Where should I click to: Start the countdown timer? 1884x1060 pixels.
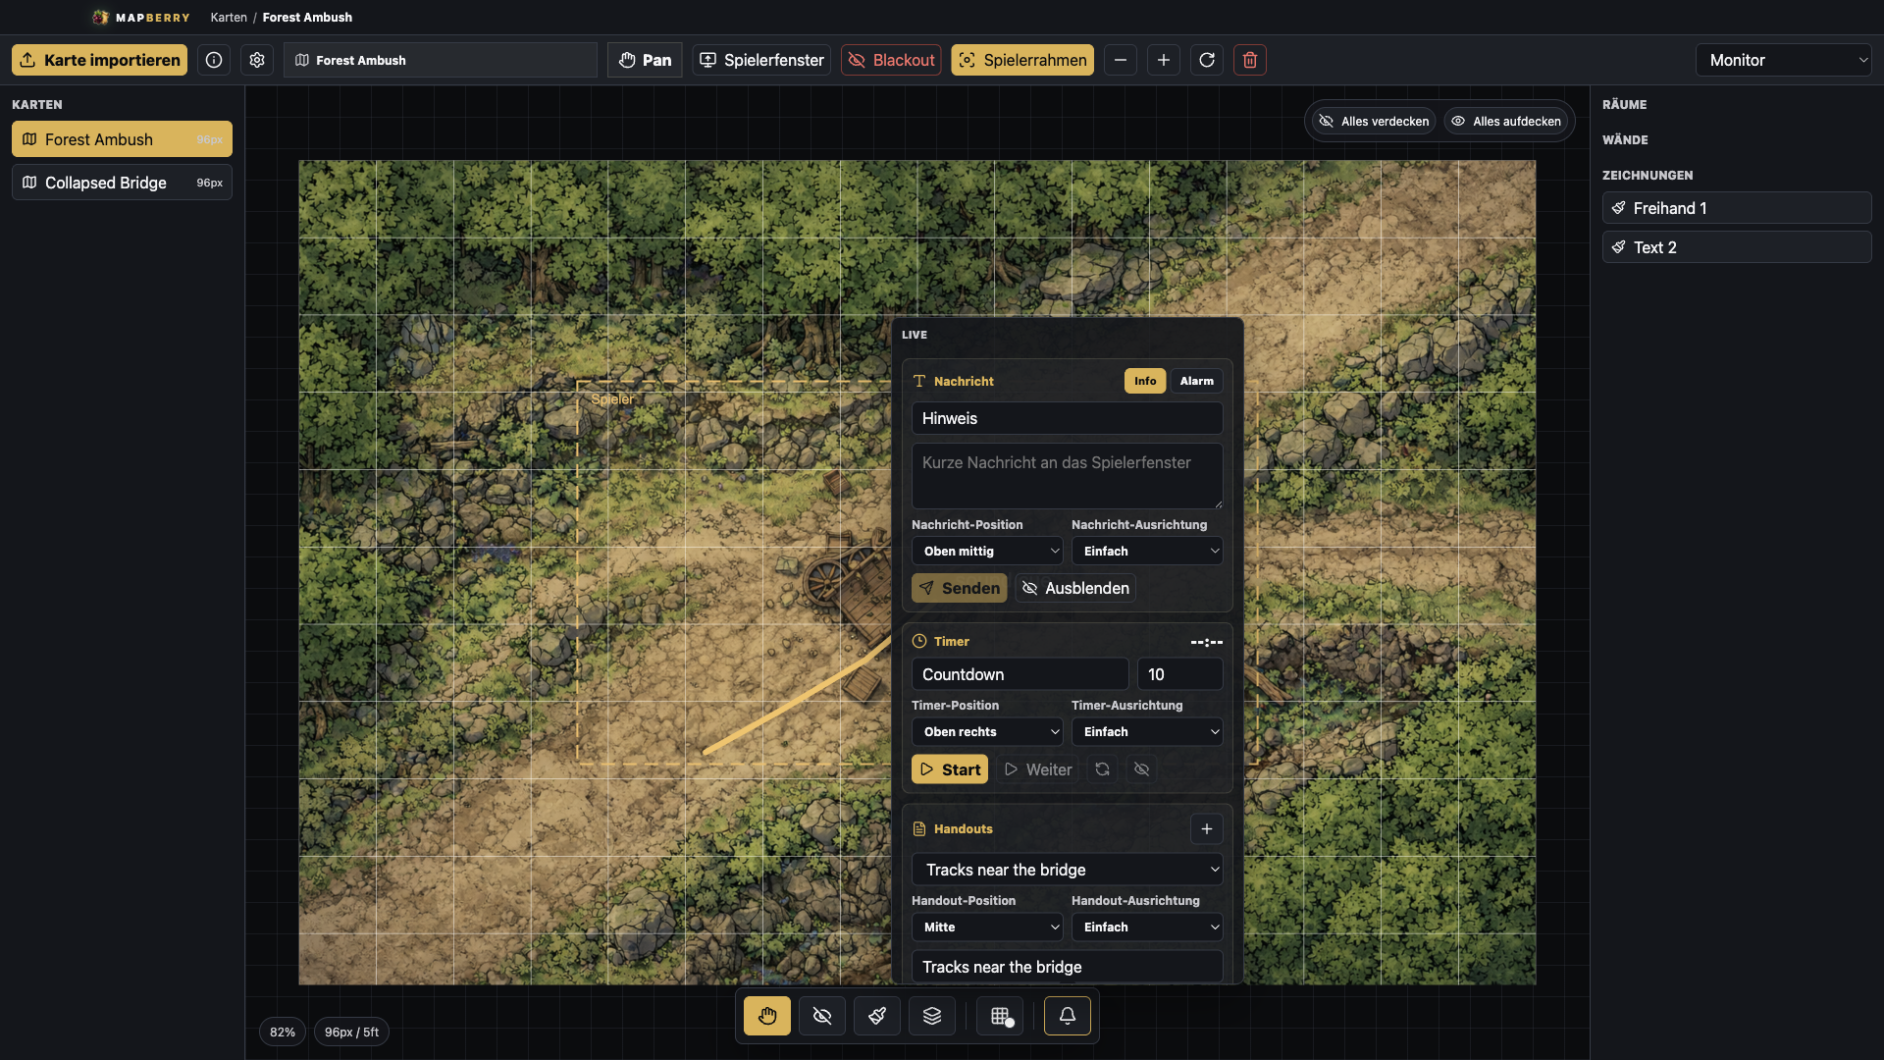[950, 769]
